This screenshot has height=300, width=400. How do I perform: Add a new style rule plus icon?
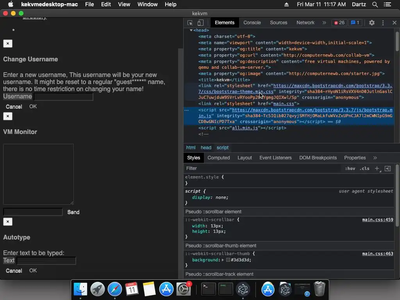(377, 168)
